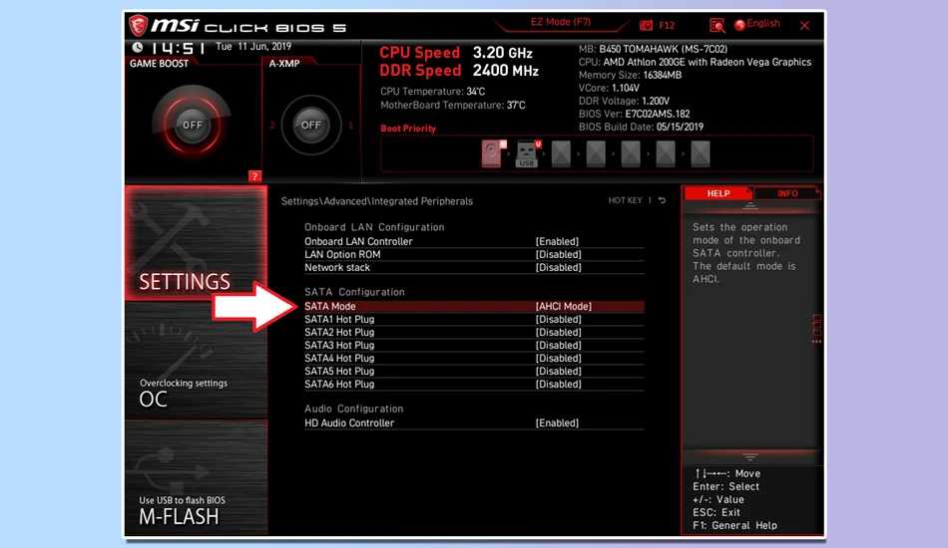
Task: Click the fifth boot priority slot
Action: pyautogui.click(x=631, y=153)
